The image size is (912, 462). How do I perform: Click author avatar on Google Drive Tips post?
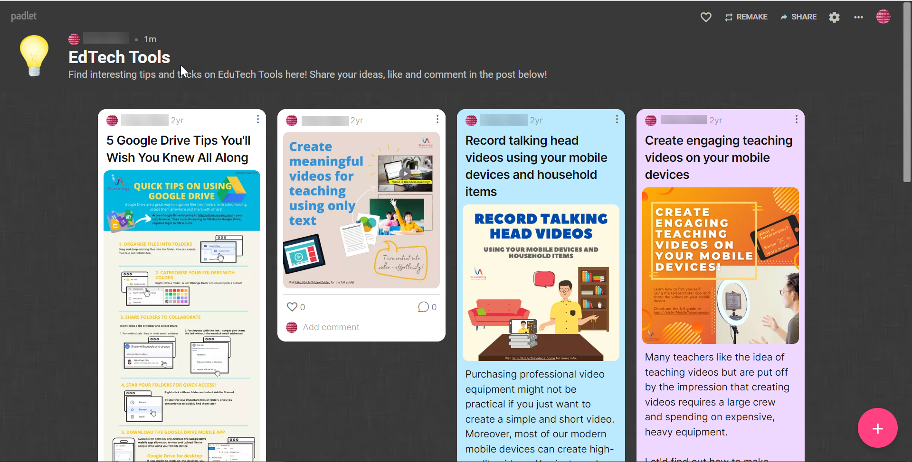click(x=112, y=120)
